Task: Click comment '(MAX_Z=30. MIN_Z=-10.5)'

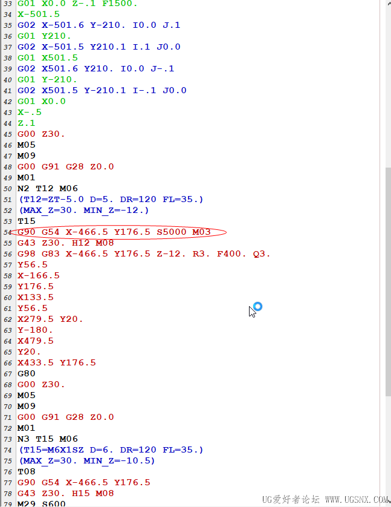Action: [87, 461]
